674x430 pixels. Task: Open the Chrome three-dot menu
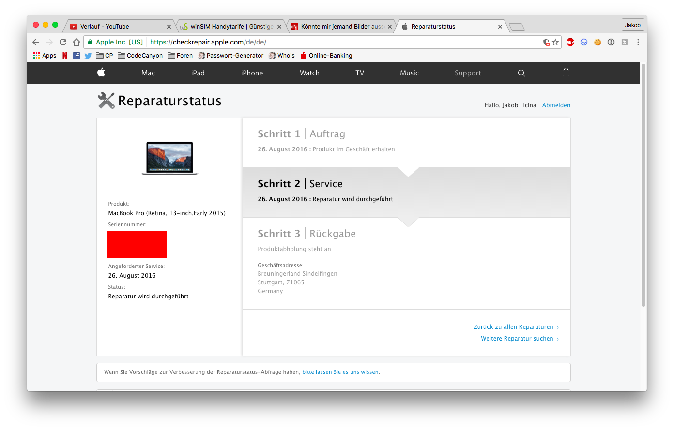[x=638, y=42]
